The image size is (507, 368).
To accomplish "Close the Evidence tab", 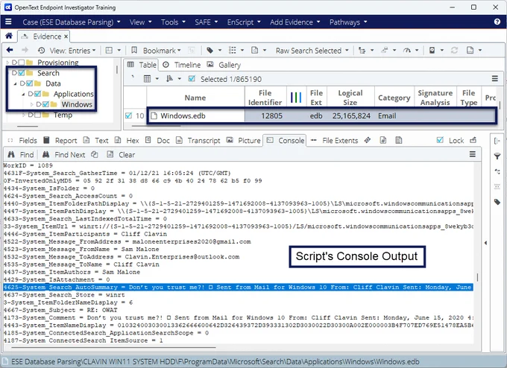I will 66,37.
